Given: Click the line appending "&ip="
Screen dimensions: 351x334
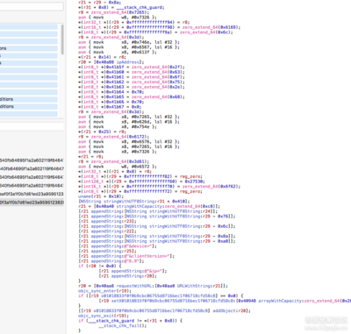Looking at the screenshot, I should 133,271.
